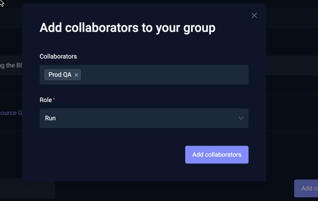Select the Prod QA chip label
Screen dimensions: 318x201
60,75
